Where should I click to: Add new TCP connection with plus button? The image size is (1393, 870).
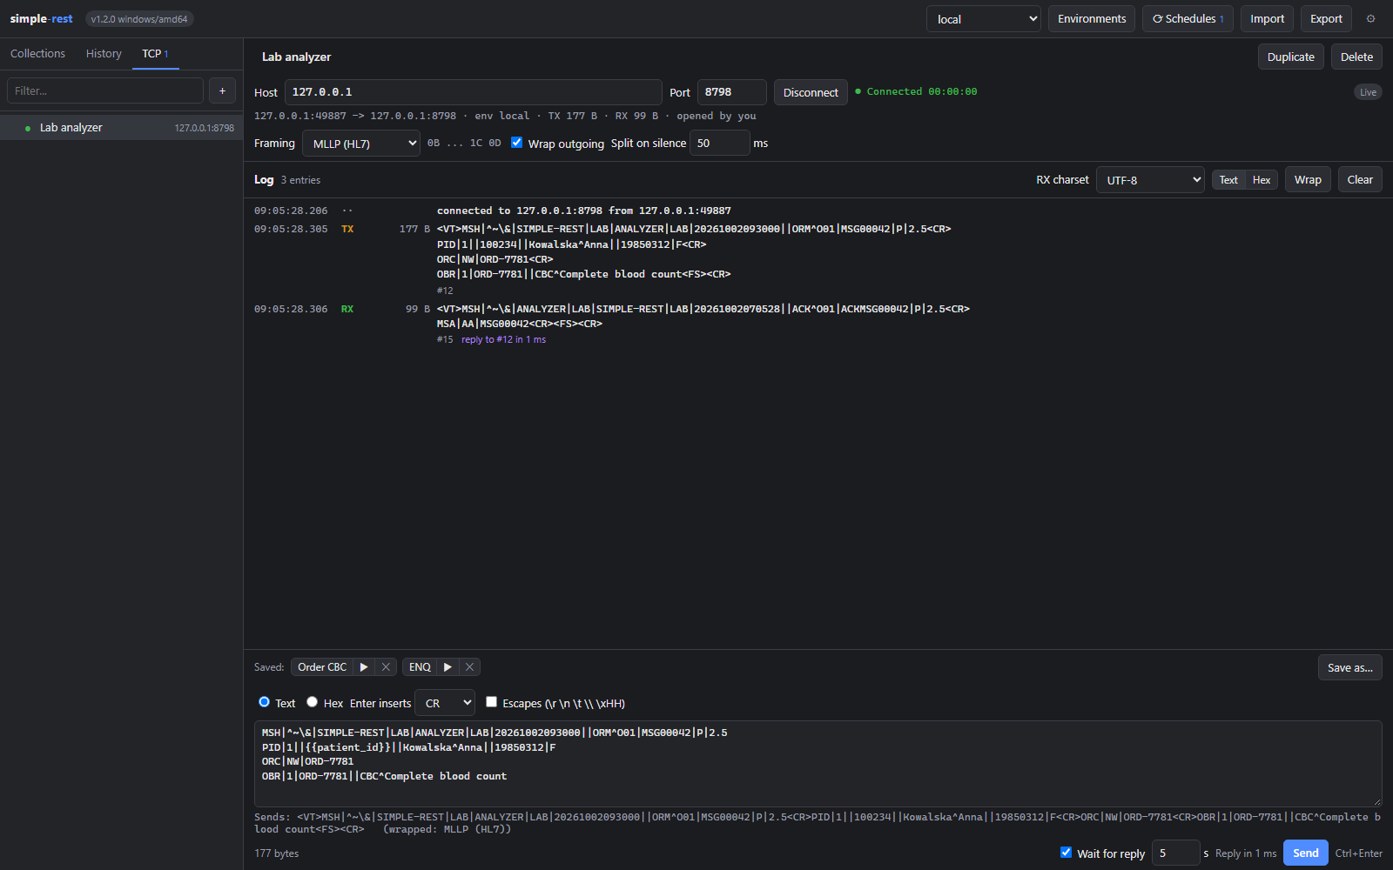click(x=222, y=90)
